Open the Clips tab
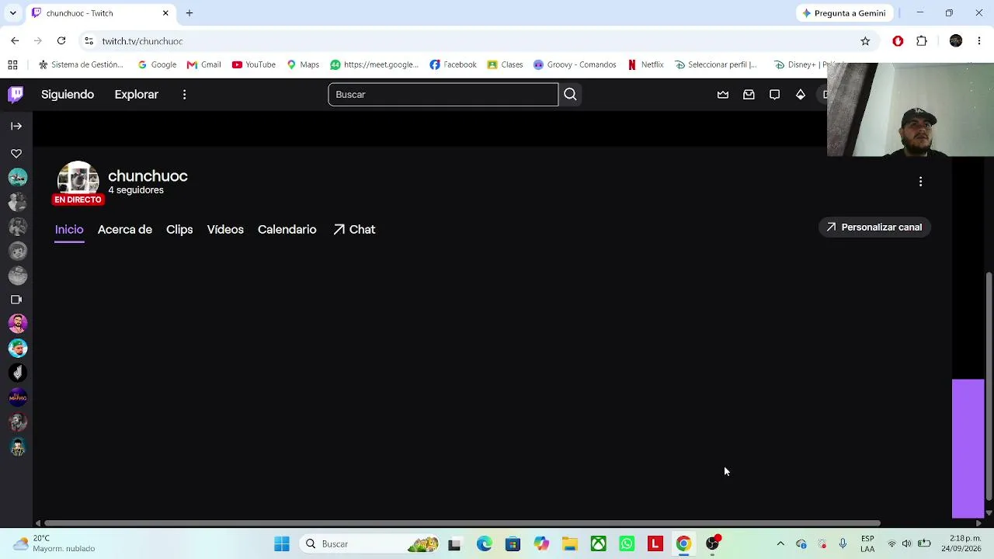994x559 pixels. (x=179, y=230)
